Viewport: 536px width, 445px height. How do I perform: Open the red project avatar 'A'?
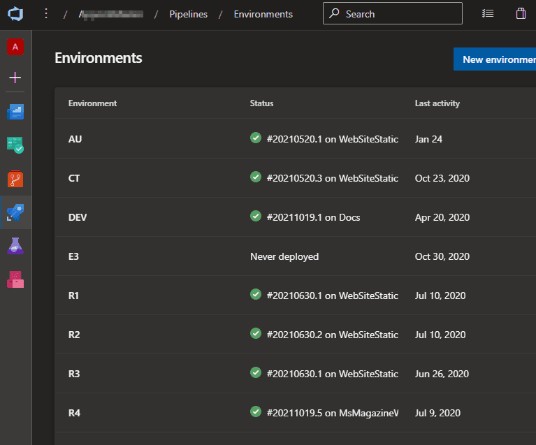[x=15, y=47]
